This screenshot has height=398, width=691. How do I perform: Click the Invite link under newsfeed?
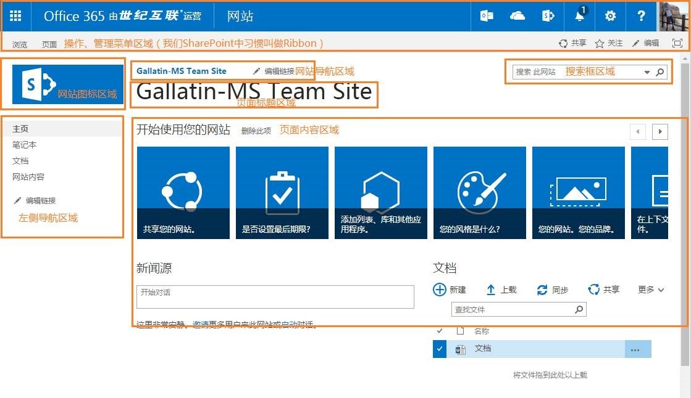[201, 325]
